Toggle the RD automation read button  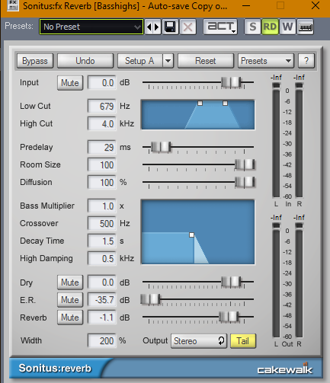270,27
